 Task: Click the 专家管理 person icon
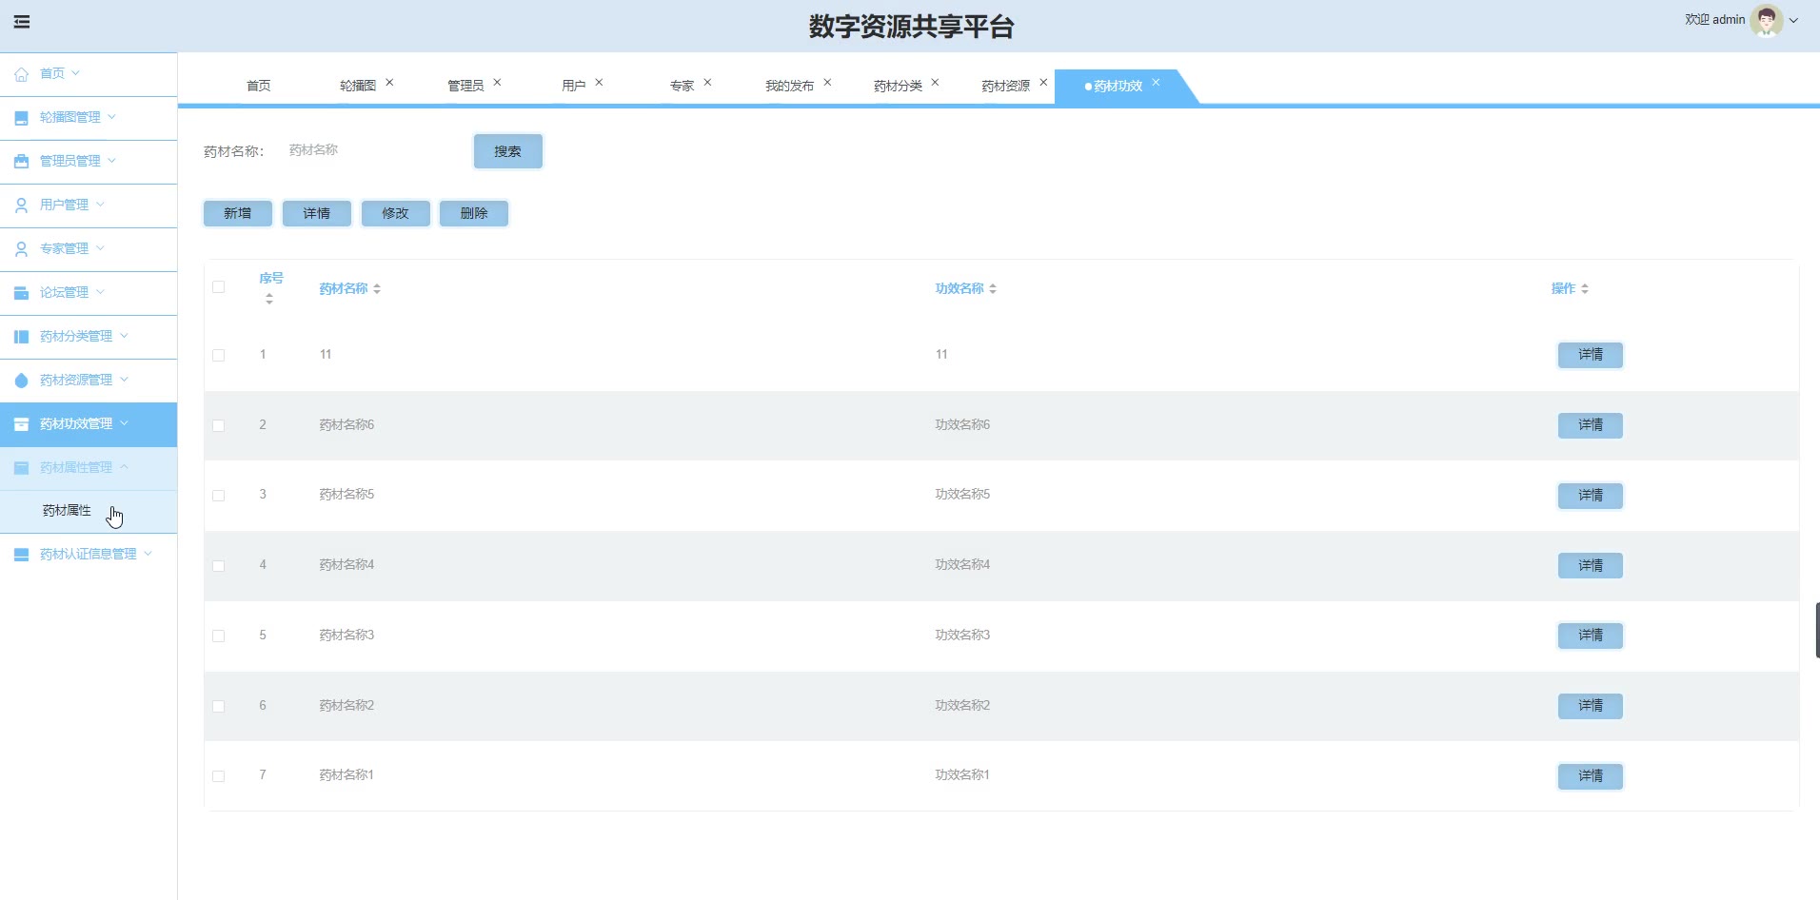tap(21, 249)
